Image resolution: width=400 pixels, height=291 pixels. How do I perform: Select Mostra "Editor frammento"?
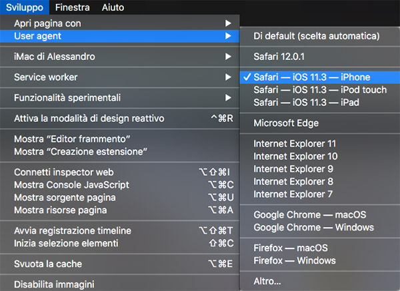click(x=119, y=139)
